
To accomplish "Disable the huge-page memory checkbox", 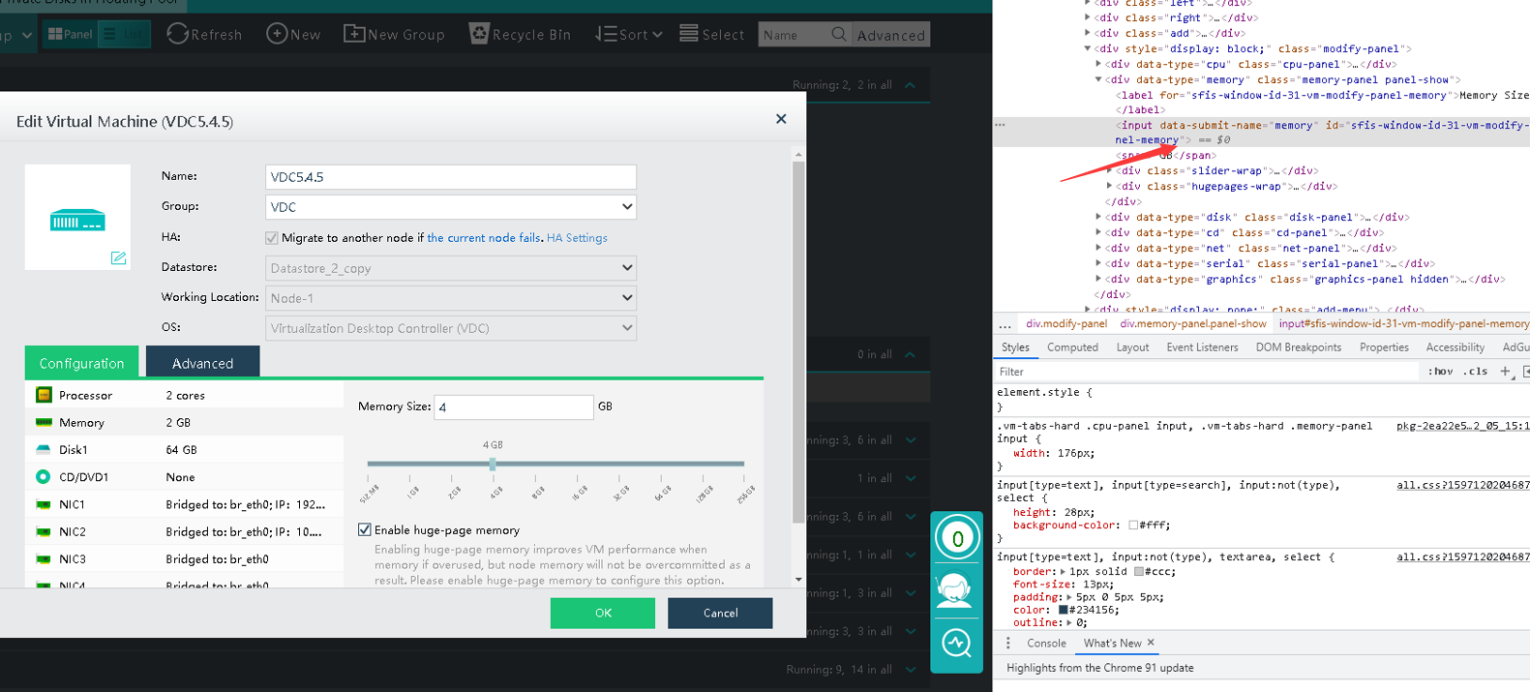I will pyautogui.click(x=365, y=529).
